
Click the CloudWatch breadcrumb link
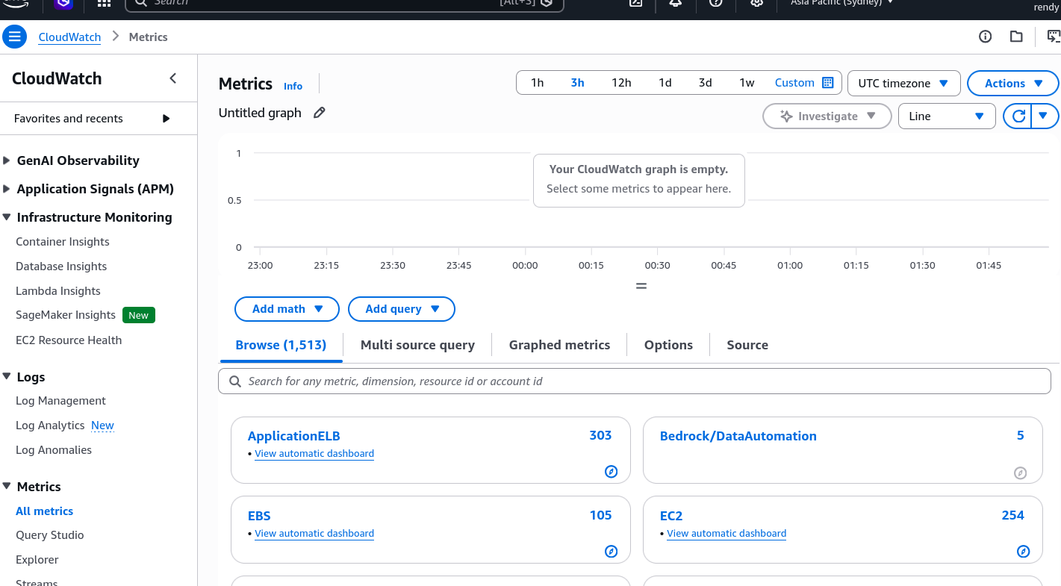point(69,37)
